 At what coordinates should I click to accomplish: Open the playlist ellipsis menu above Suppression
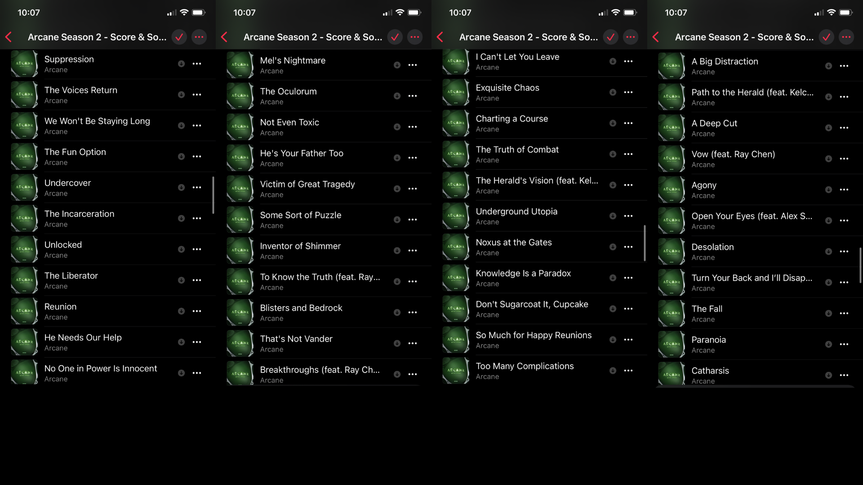pyautogui.click(x=199, y=37)
